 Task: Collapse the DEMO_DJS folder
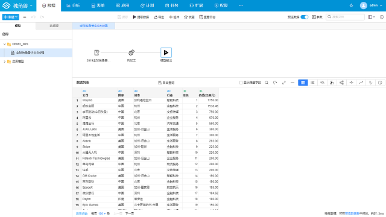point(4,44)
